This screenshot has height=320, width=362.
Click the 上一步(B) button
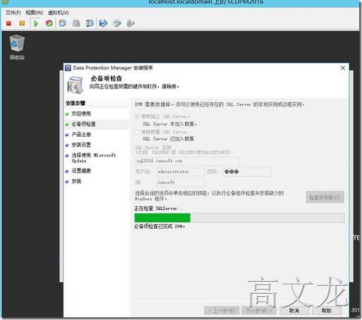pyautogui.click(x=222, y=311)
